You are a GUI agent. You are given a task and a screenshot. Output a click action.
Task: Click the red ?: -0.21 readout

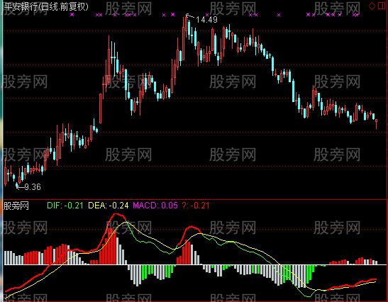click(196, 206)
